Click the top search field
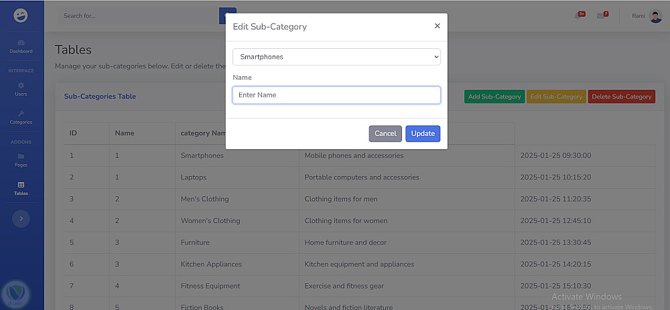The width and height of the screenshot is (670, 310). tap(137, 15)
